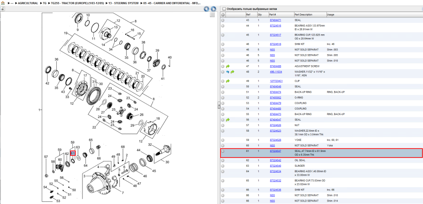This screenshot has width=423, height=204.
Task: Click the blue arrow on the WASHER 496-11034 row
Action: [228, 72]
